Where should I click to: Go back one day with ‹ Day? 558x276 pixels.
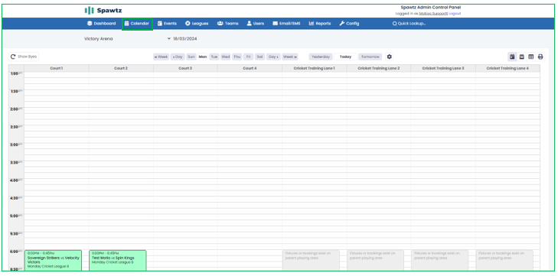pos(178,57)
